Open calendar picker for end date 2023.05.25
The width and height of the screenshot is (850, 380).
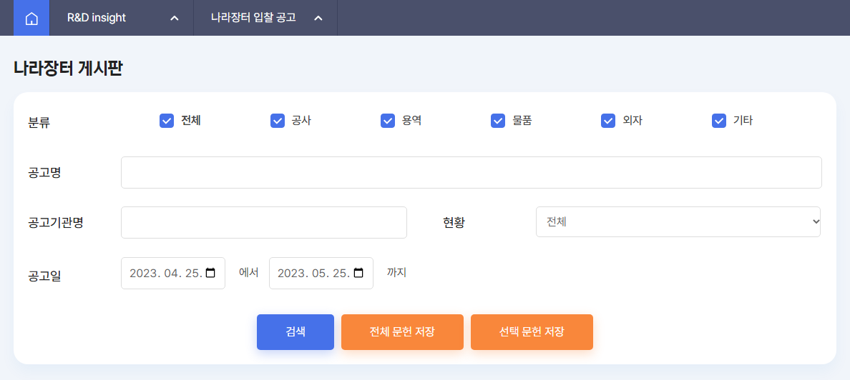358,273
